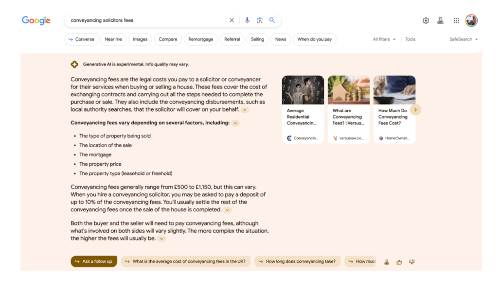Viewport: 498px width, 289px height.
Task: Open the Google apps grid
Action: click(456, 20)
